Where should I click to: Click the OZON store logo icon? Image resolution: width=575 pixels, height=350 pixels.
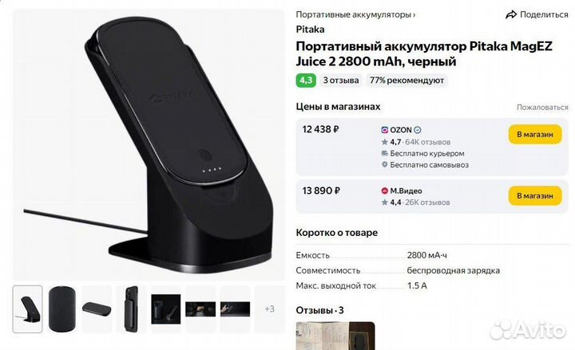pos(385,130)
